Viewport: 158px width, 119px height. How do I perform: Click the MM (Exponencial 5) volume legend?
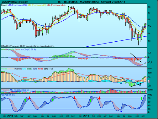[x=19, y=90]
